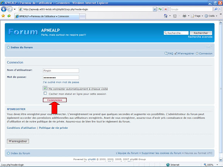Open search provider options dropdown arrow

tap(220, 9)
